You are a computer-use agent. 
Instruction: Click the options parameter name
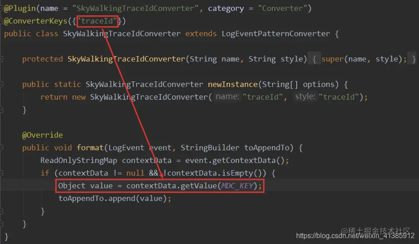[x=319, y=85]
